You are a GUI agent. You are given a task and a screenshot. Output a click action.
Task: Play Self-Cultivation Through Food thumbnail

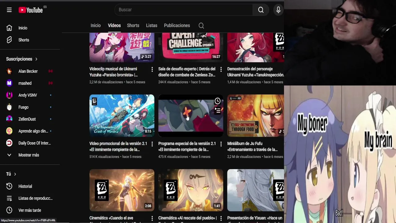(x=256, y=116)
